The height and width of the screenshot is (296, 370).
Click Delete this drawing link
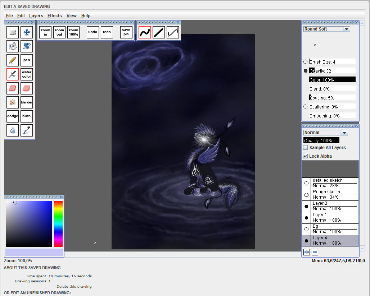tap(74, 287)
